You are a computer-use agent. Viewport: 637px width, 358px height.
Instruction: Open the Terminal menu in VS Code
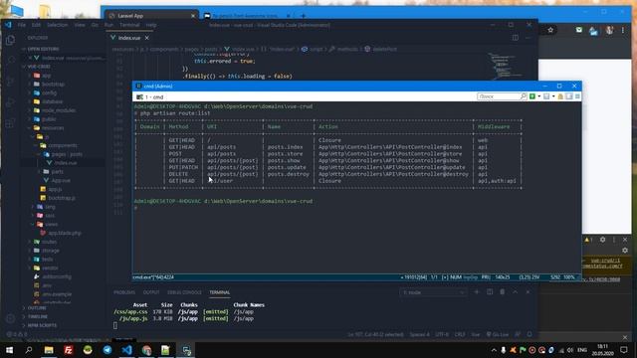(x=129, y=25)
